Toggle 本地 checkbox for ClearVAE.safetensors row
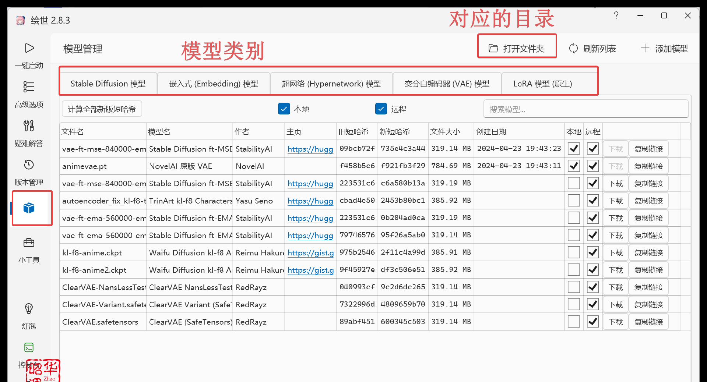The image size is (707, 382). coord(574,322)
